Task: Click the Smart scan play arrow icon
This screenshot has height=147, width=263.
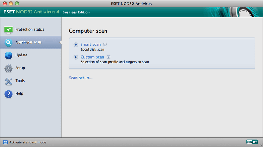Action: click(76, 45)
